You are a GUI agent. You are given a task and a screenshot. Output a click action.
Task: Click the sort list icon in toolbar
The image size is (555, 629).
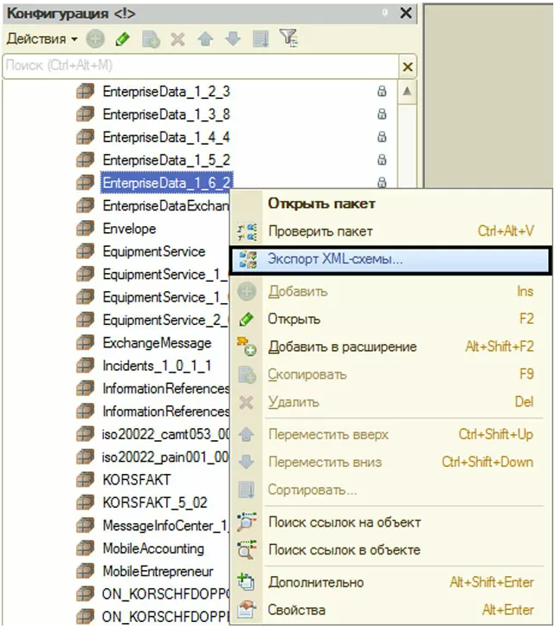click(261, 40)
